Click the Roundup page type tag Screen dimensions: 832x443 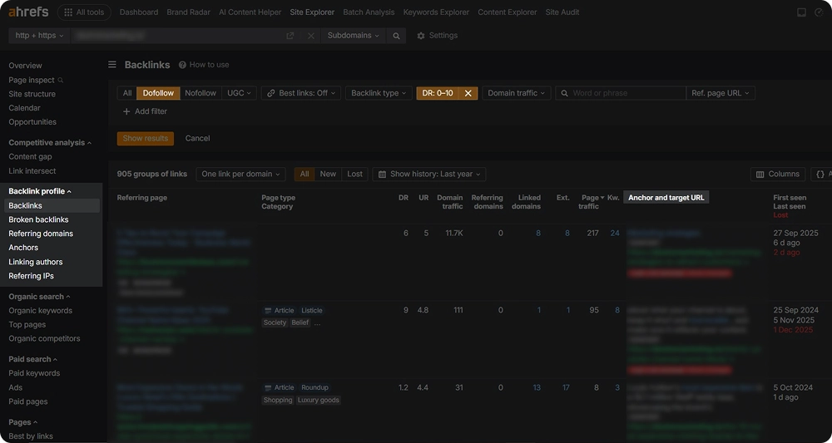click(x=314, y=387)
